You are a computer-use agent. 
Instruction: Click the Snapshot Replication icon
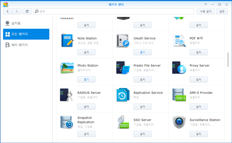tap(67, 122)
